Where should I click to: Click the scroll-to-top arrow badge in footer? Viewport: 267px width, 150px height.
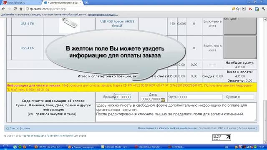click(x=222, y=137)
